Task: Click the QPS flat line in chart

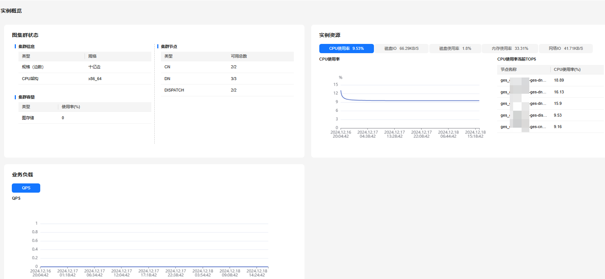Action: pyautogui.click(x=154, y=266)
